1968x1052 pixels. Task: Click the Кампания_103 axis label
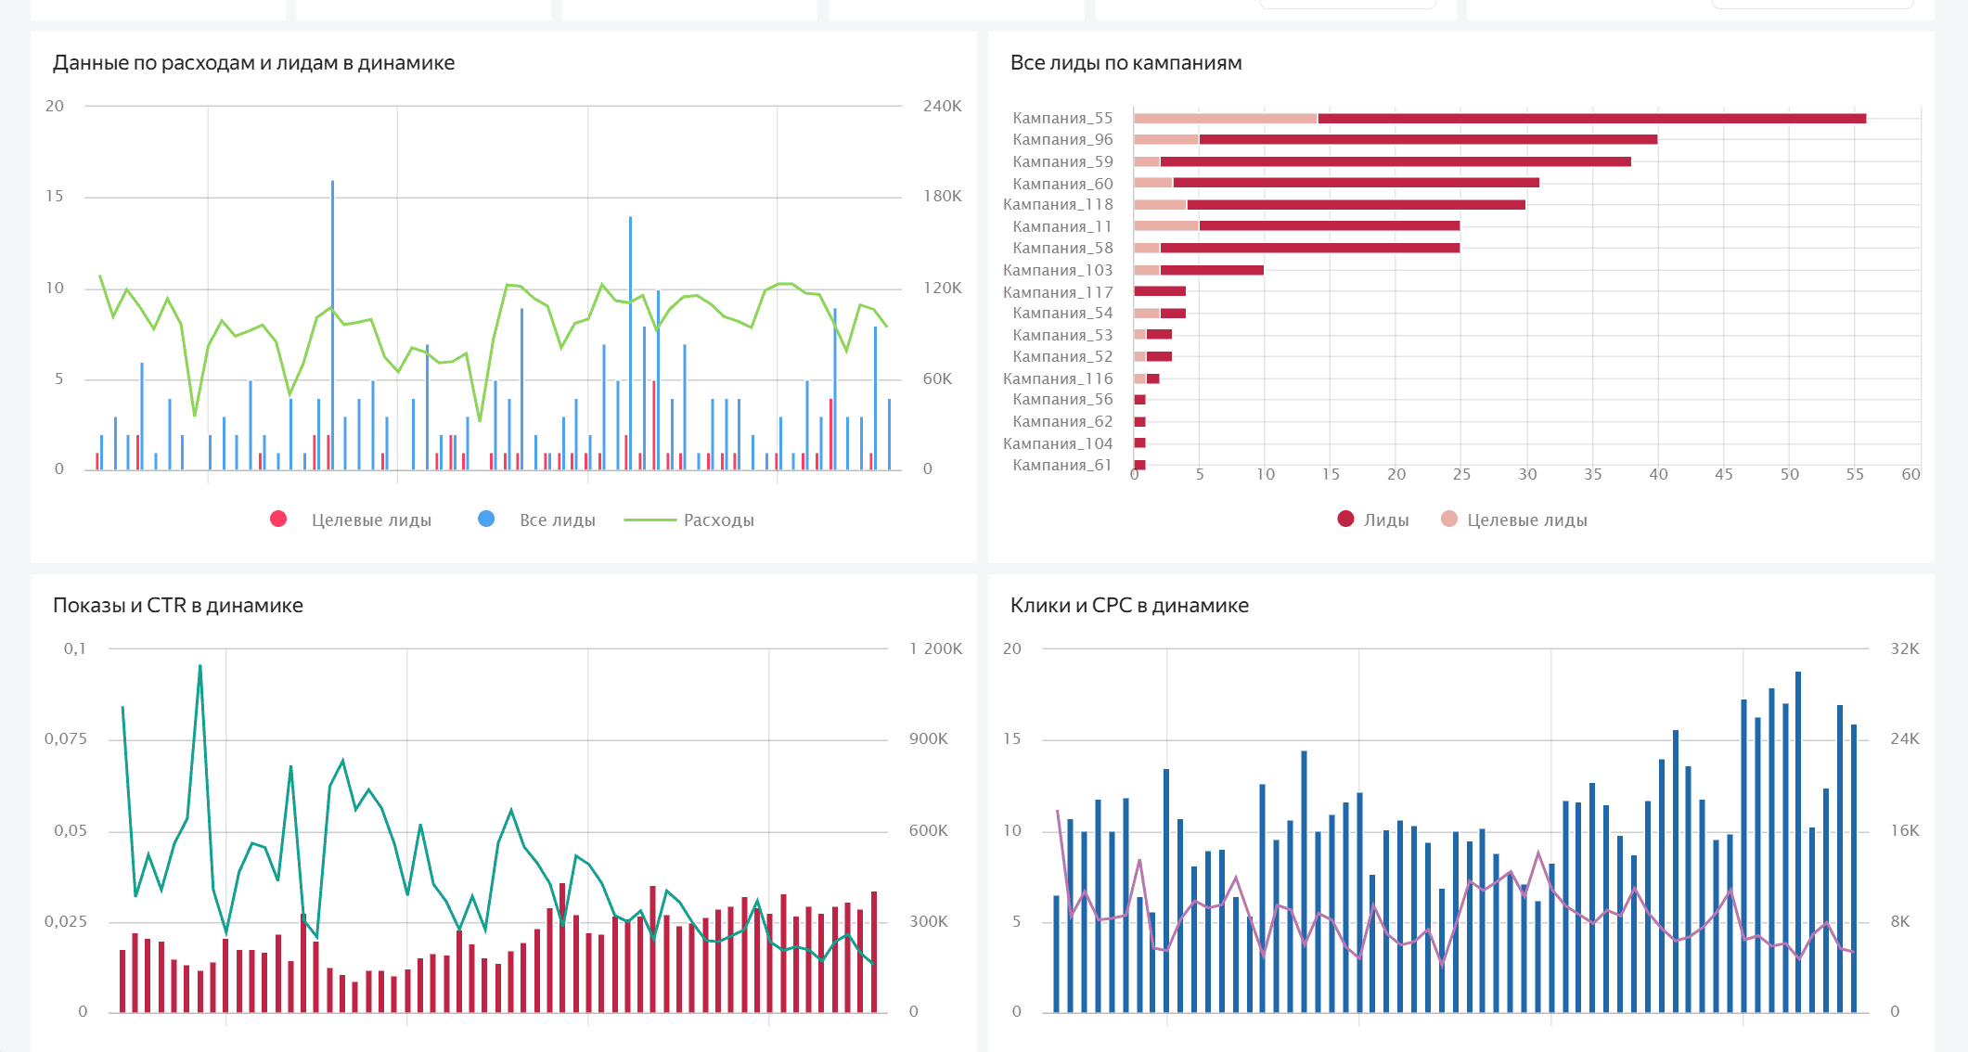[x=1058, y=270]
